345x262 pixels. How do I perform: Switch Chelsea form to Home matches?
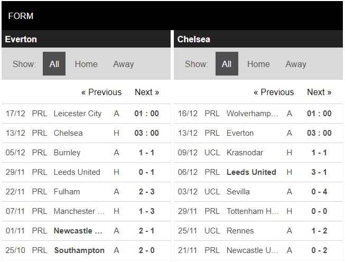258,64
